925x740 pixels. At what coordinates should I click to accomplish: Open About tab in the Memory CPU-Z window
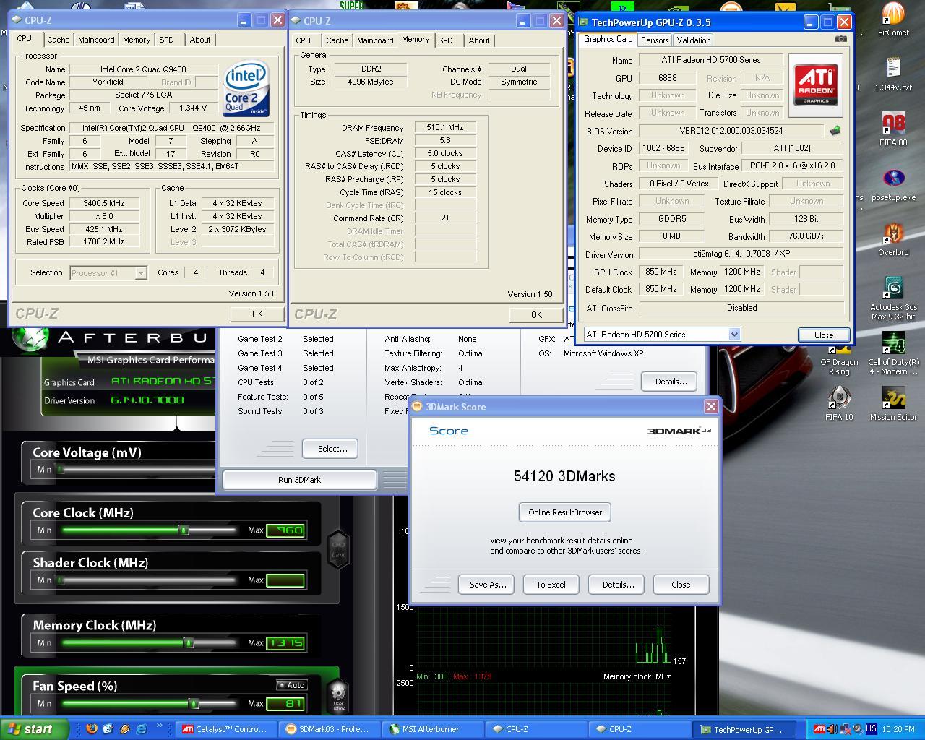pyautogui.click(x=479, y=40)
